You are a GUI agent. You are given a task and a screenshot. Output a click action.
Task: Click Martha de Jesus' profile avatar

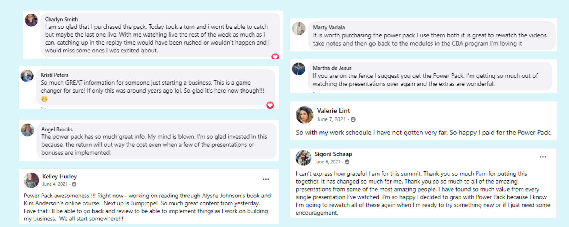(x=299, y=69)
